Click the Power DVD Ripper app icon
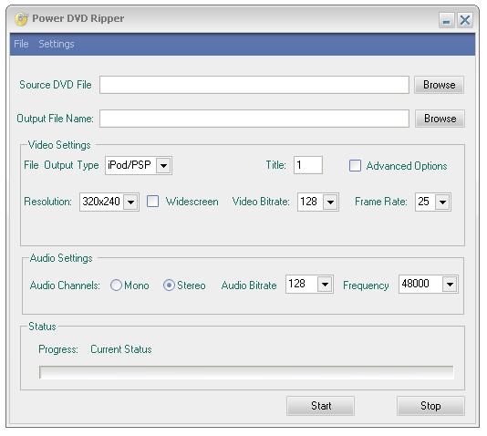 [x=21, y=18]
